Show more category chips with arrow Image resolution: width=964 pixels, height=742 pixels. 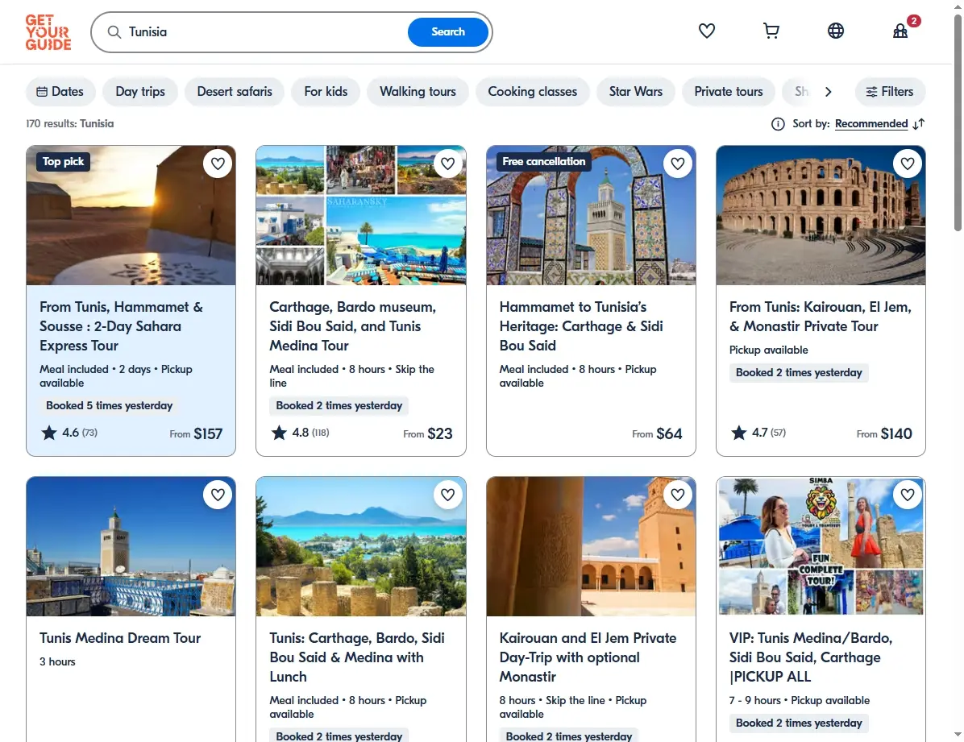pos(828,92)
